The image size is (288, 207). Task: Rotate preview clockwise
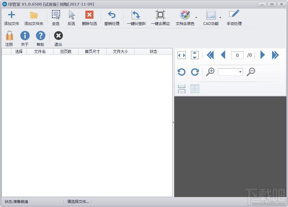coord(195,72)
